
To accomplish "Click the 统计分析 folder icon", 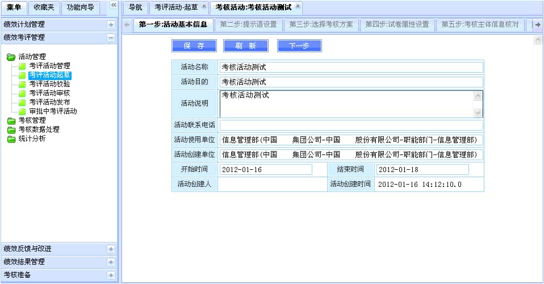I will pyautogui.click(x=11, y=139).
